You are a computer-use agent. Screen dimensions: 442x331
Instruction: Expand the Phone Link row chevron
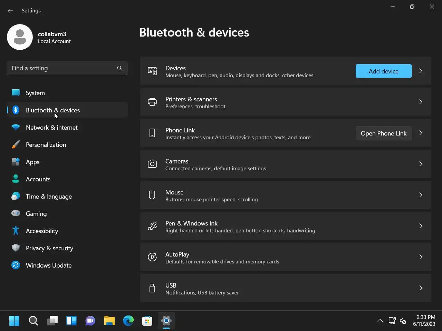click(421, 133)
